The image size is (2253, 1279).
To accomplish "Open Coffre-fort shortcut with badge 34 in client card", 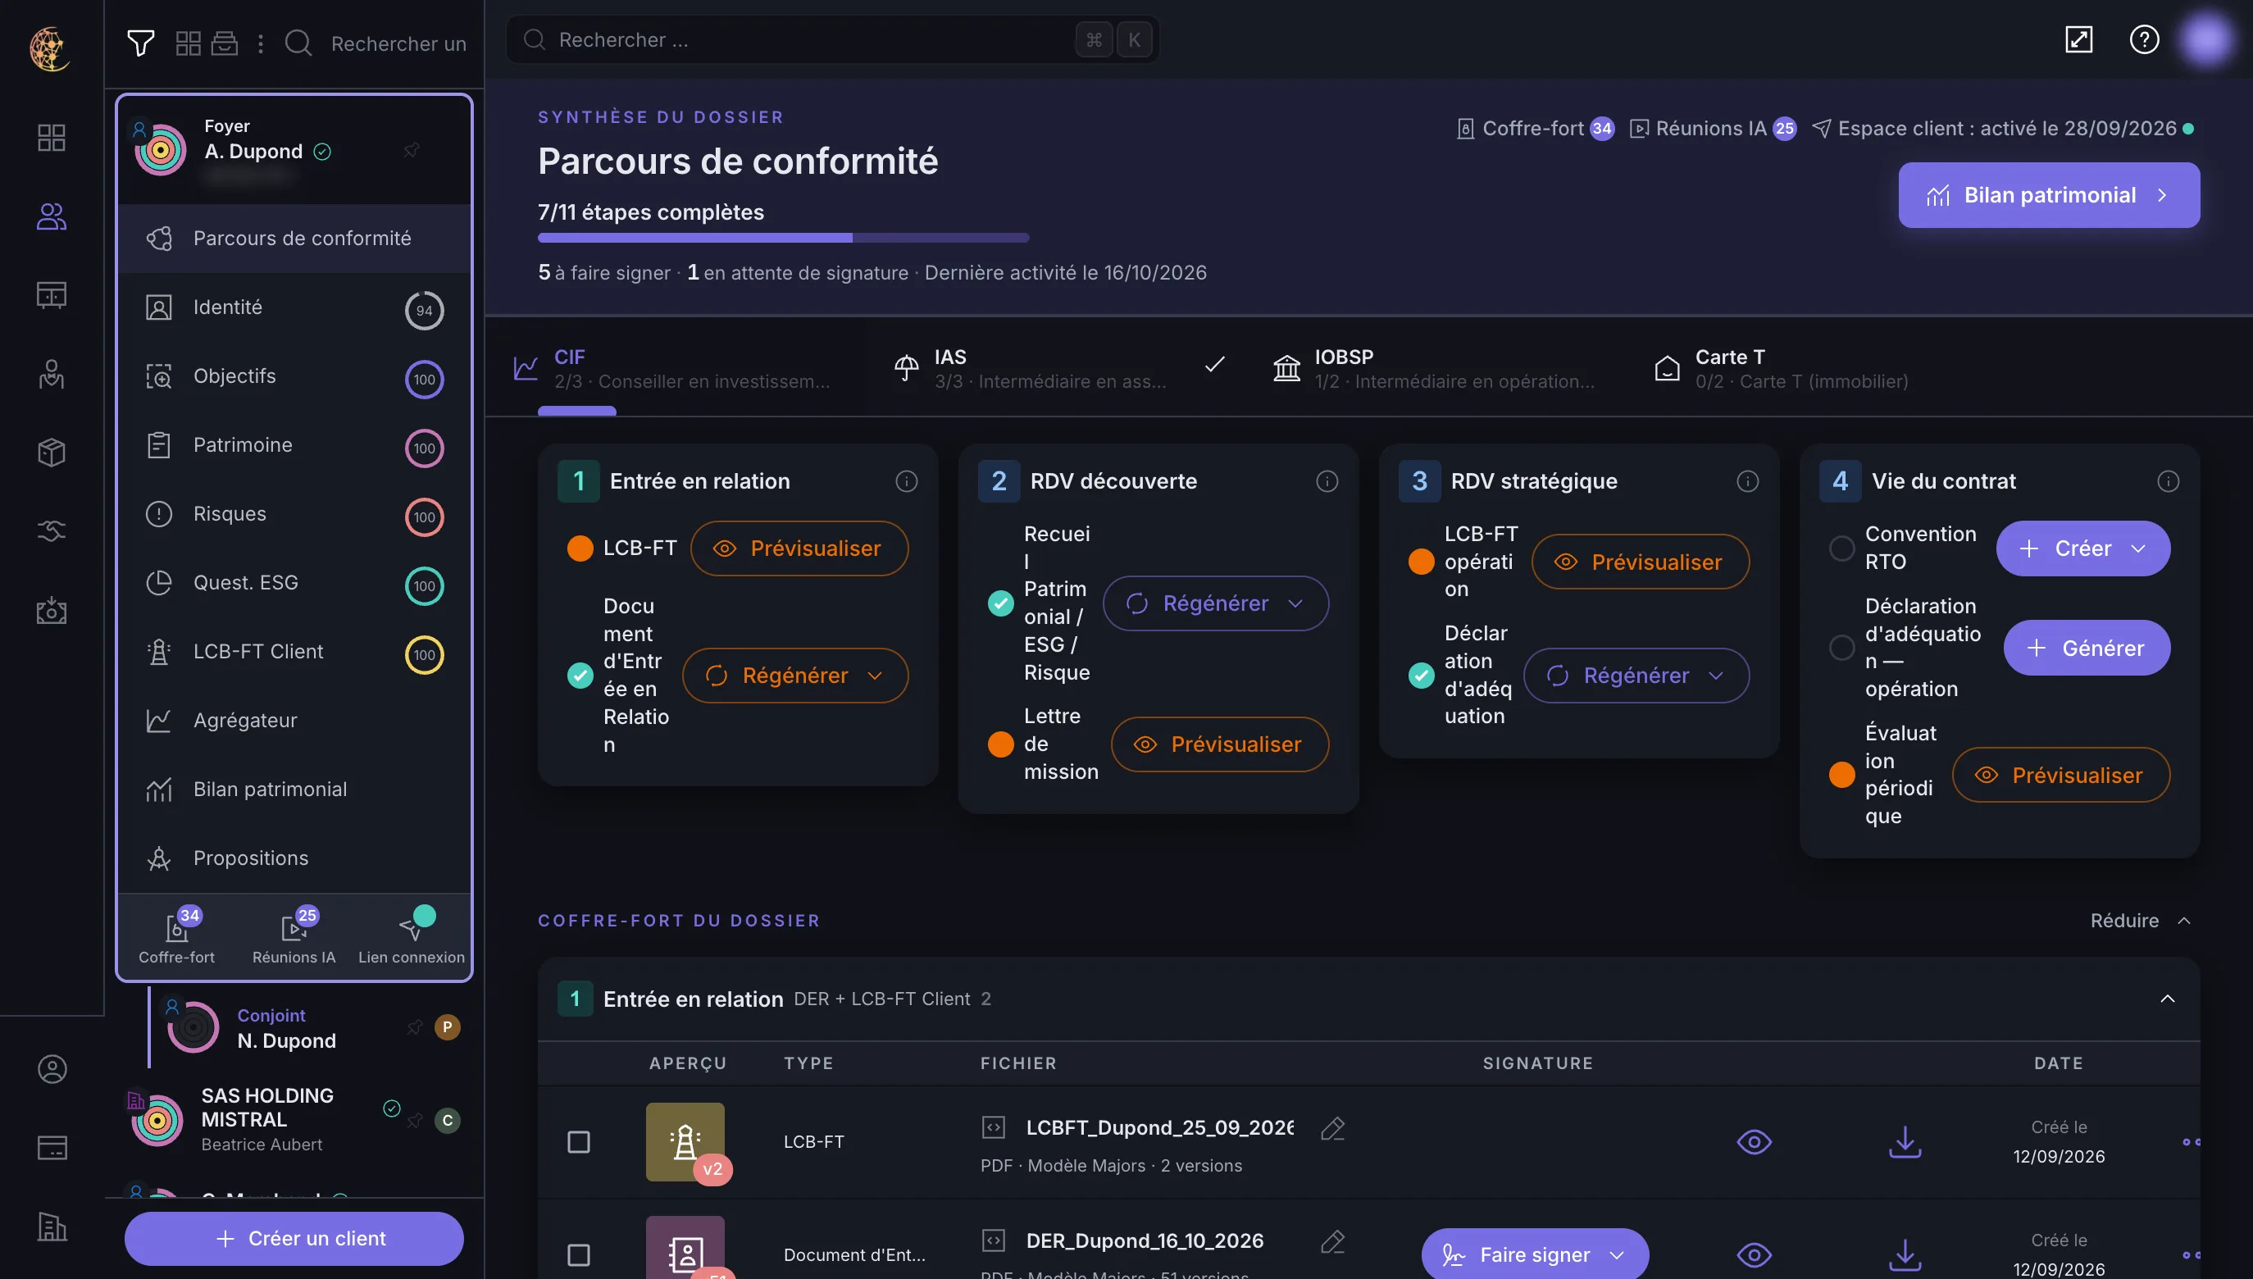I will point(176,936).
